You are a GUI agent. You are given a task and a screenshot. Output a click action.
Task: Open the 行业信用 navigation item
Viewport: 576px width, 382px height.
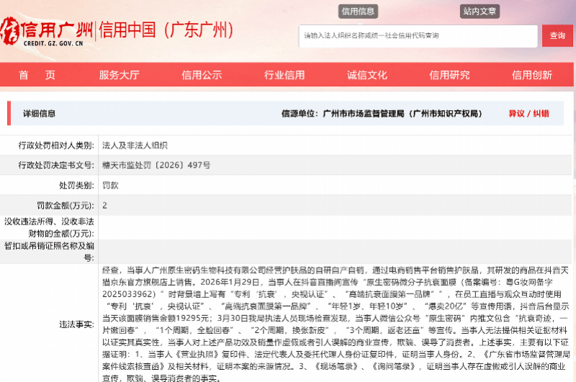pyautogui.click(x=284, y=75)
